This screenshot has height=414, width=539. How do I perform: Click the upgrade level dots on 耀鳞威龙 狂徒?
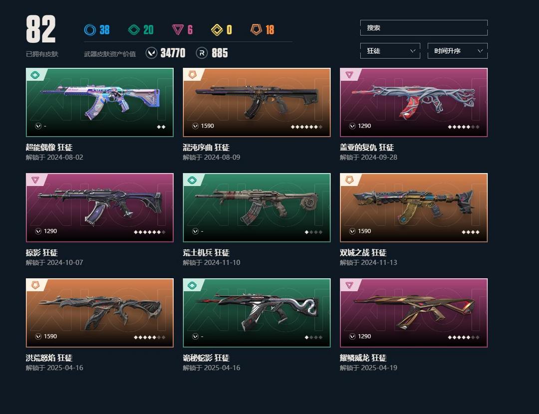click(x=463, y=337)
